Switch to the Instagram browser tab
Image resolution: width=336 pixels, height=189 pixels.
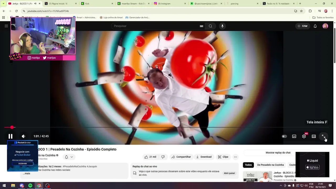(169, 4)
